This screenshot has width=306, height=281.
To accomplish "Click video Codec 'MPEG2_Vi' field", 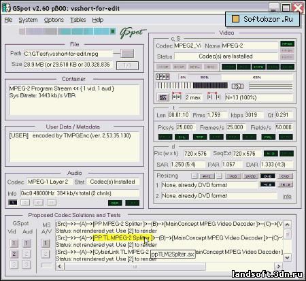I will (188, 46).
